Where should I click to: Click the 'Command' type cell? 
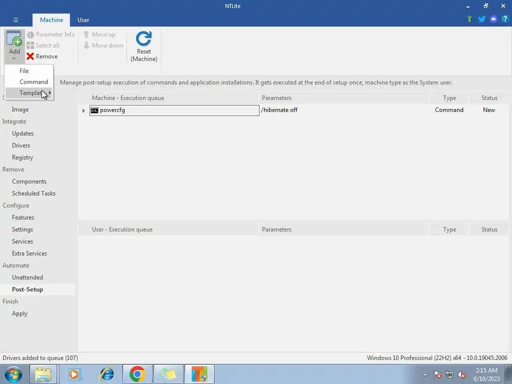pos(449,110)
